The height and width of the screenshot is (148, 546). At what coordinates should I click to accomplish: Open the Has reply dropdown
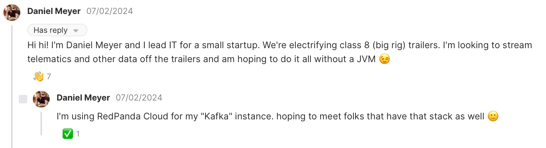pyautogui.click(x=57, y=30)
